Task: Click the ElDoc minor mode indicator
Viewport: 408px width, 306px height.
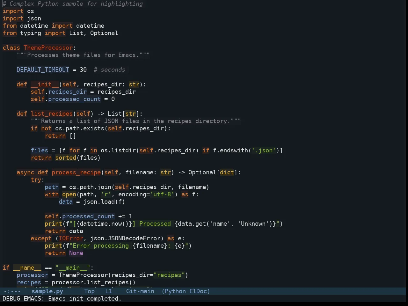Action: pyautogui.click(x=198, y=291)
